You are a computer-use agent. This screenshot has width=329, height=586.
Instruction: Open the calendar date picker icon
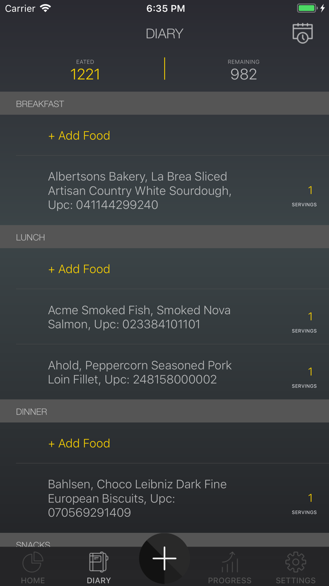pos(303,33)
